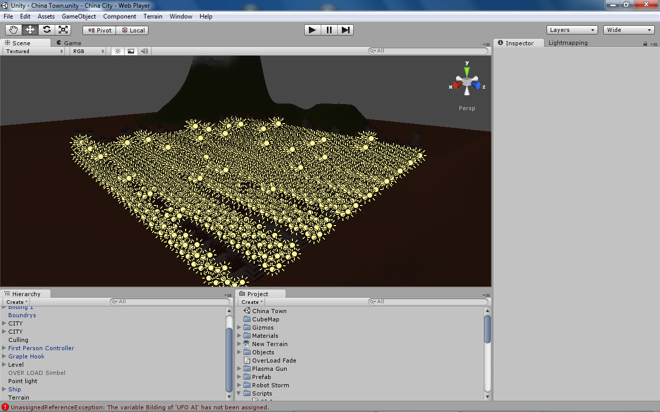
Task: Open the GameObject menu
Action: (79, 16)
